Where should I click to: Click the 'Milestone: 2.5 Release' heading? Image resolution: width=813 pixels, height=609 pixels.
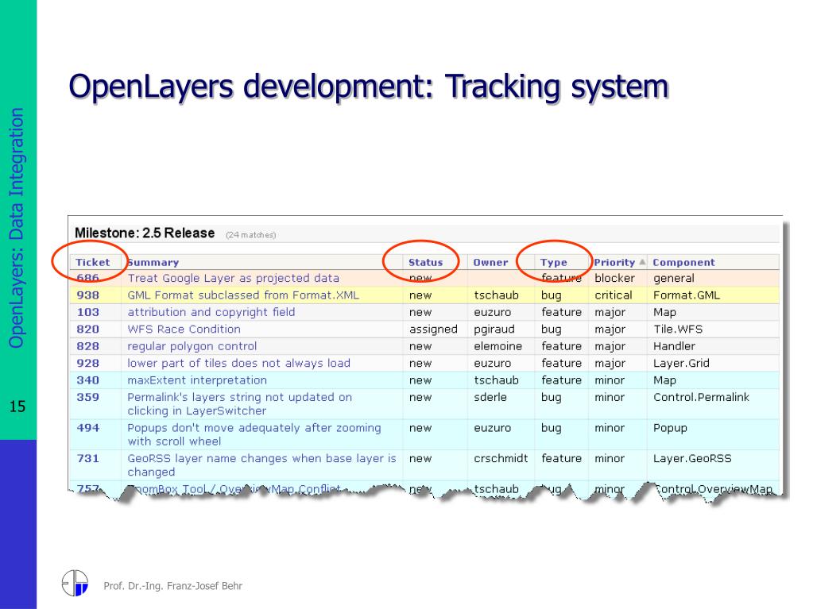(x=145, y=233)
